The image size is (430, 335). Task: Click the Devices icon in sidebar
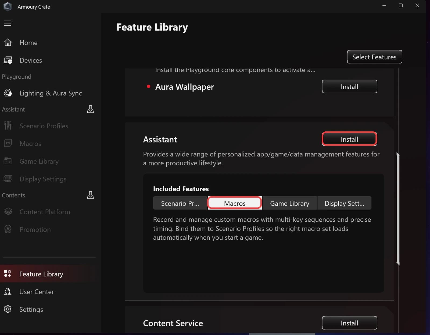click(8, 60)
